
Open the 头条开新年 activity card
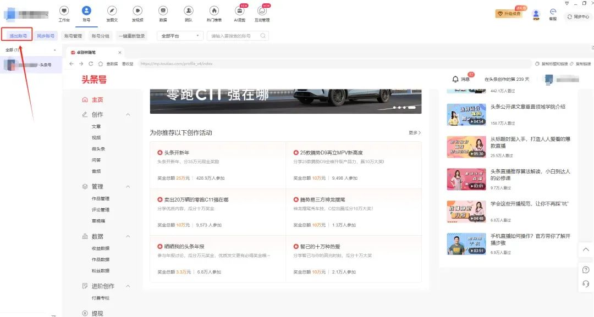(x=218, y=165)
